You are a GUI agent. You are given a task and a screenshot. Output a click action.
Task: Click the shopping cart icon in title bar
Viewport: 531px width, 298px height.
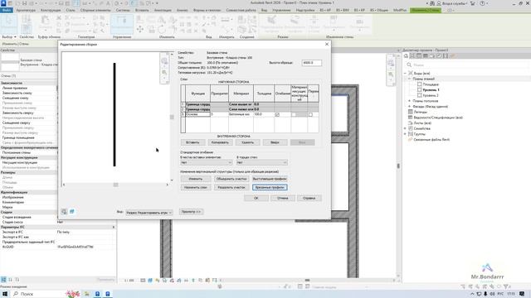[x=473, y=3]
